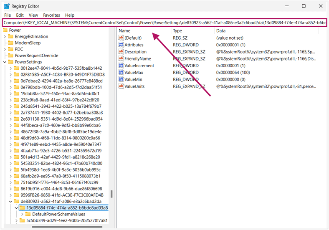Open the Favorites menu
329x230 pixels.
(51, 15)
